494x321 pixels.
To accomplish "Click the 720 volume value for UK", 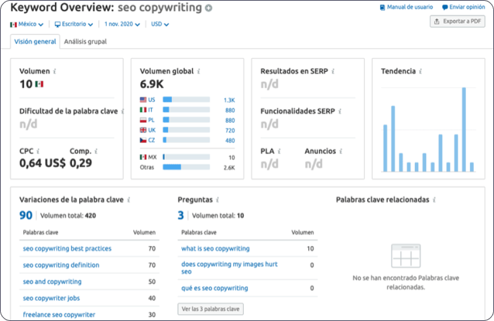I will click(230, 130).
